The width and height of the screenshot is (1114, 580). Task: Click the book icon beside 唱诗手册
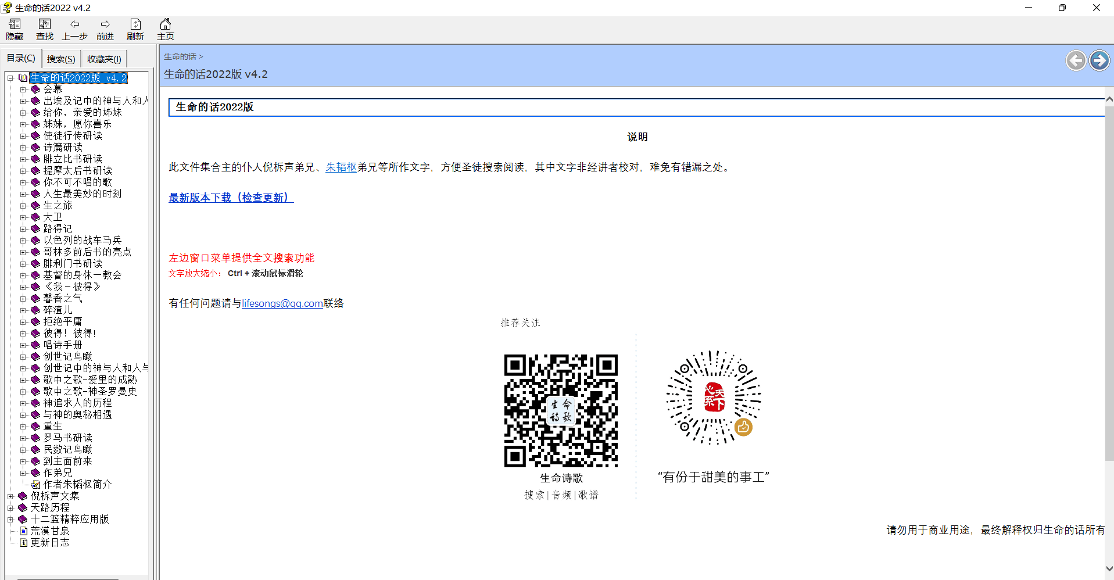pyautogui.click(x=35, y=345)
